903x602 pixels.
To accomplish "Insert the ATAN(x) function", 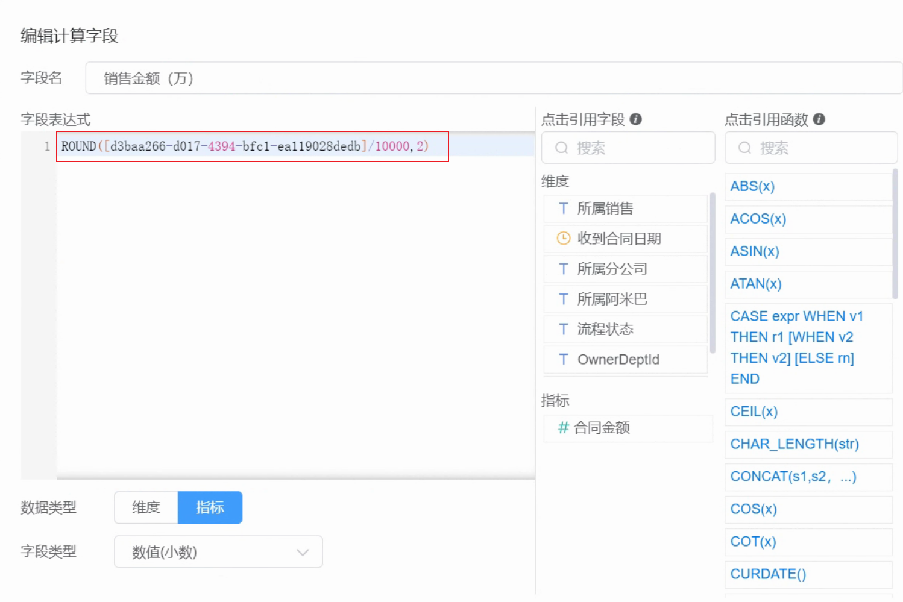I will [x=808, y=284].
